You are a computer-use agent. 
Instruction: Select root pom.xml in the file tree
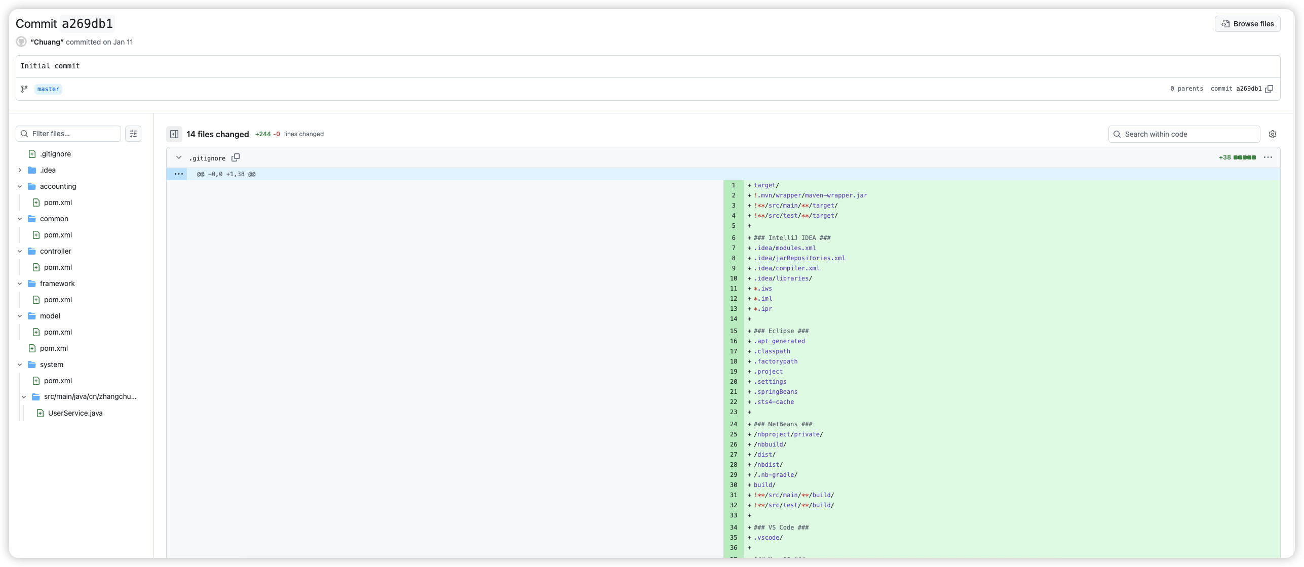(x=54, y=348)
